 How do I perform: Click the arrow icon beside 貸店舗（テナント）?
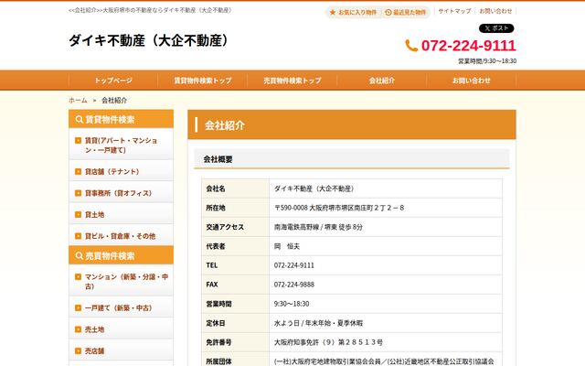pyautogui.click(x=78, y=171)
